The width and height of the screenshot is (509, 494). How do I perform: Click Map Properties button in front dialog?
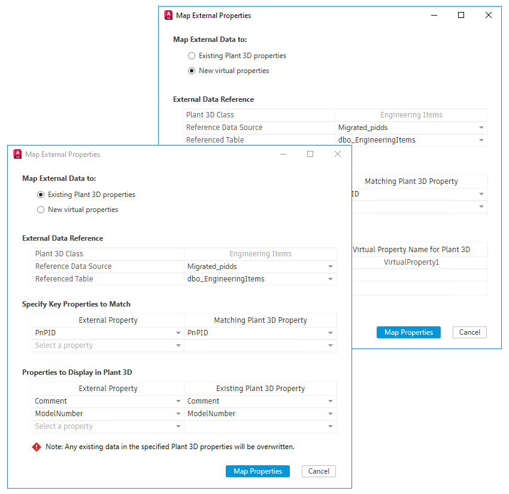click(257, 471)
